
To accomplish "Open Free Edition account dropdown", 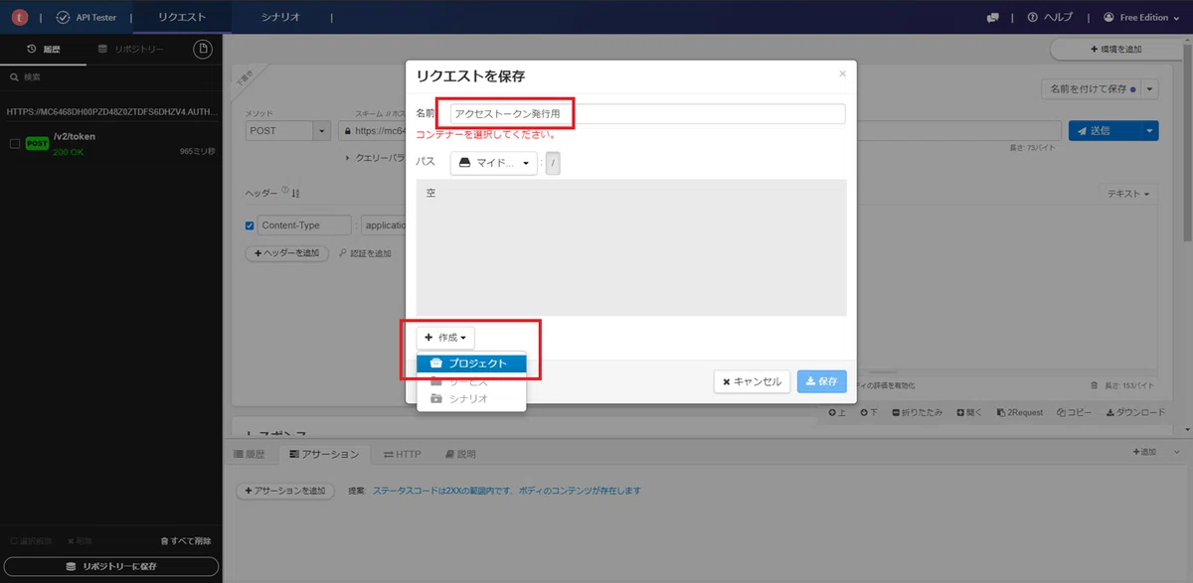I will 1143,18.
